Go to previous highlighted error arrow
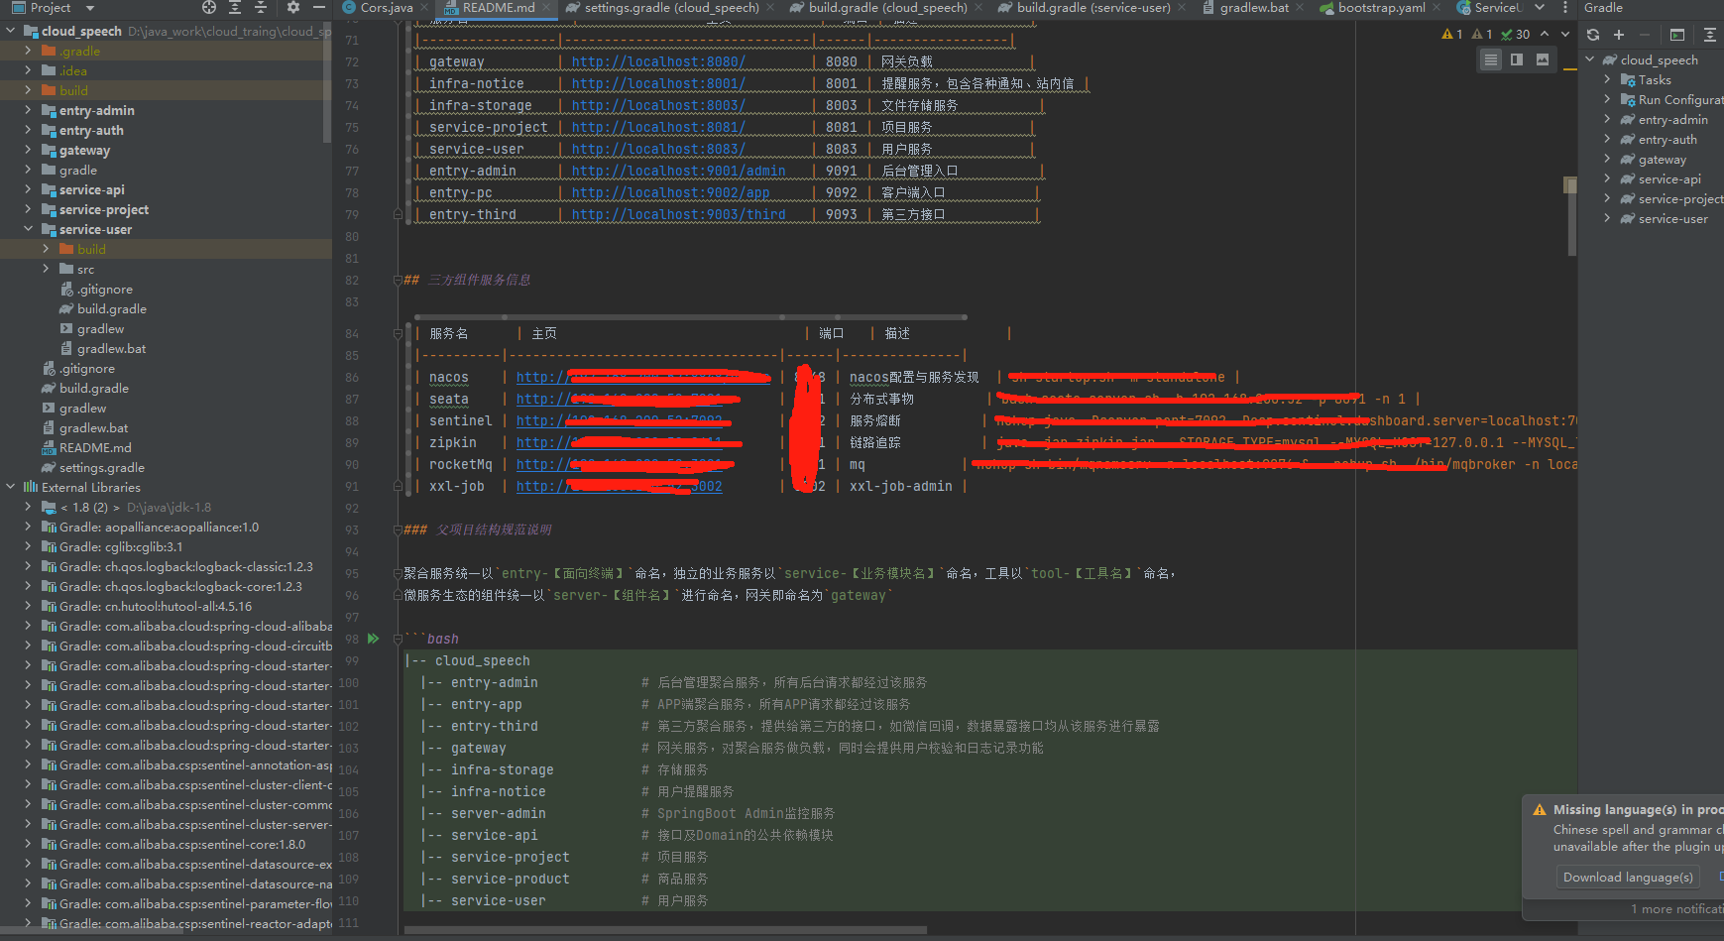The height and width of the screenshot is (941, 1724). tap(1545, 34)
